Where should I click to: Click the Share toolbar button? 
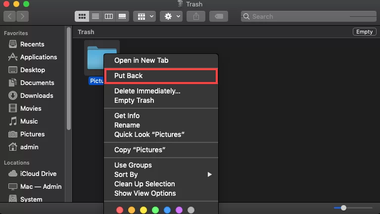click(x=196, y=16)
